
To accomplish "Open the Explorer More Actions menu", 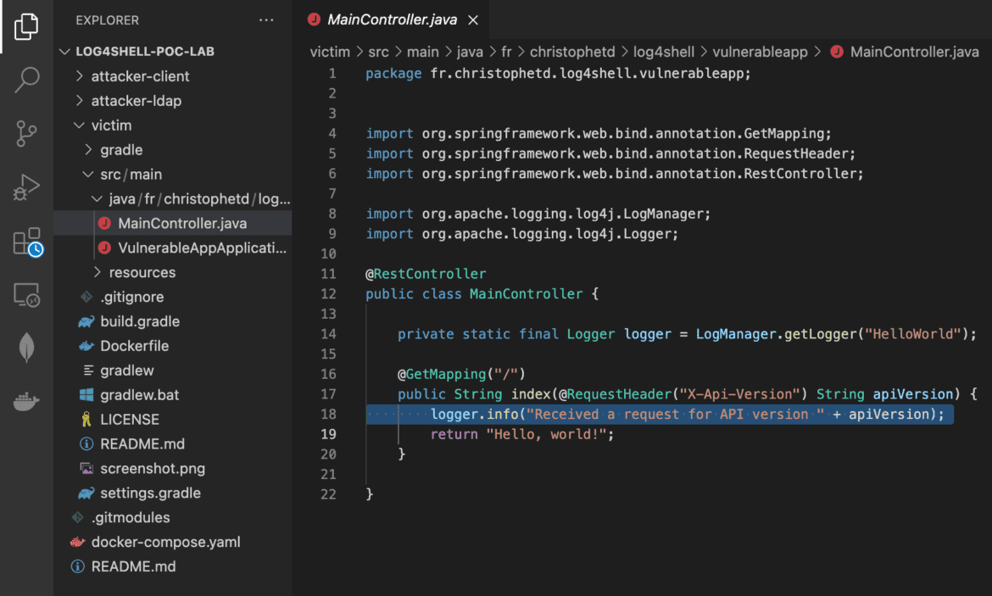I will point(266,19).
